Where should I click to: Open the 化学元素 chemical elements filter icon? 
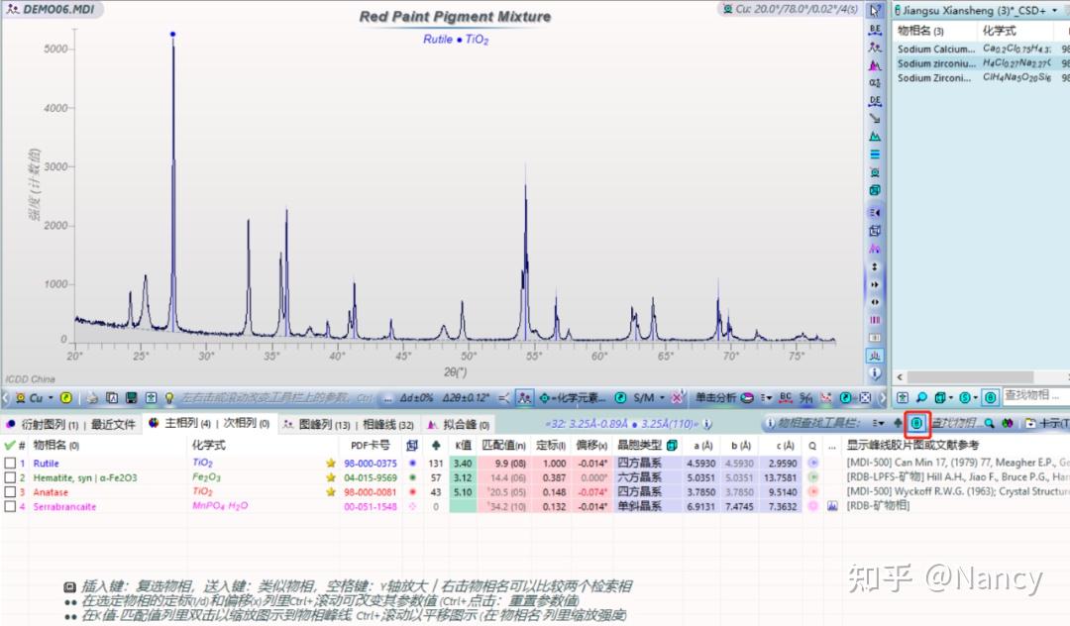[543, 398]
